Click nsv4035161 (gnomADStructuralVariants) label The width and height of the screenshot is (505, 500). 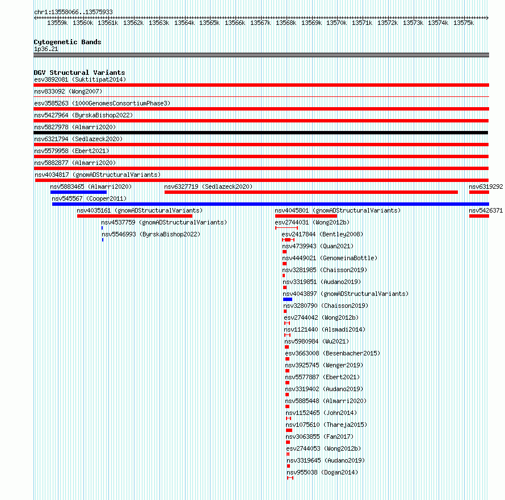tap(140, 210)
